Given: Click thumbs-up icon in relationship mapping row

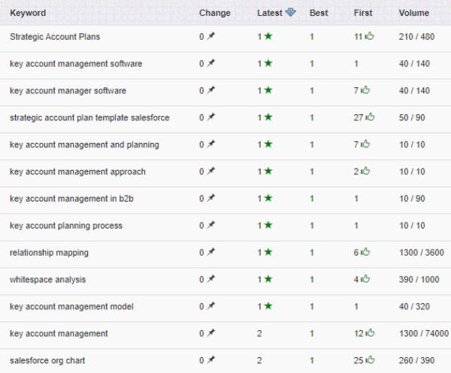Looking at the screenshot, I should 365,252.
